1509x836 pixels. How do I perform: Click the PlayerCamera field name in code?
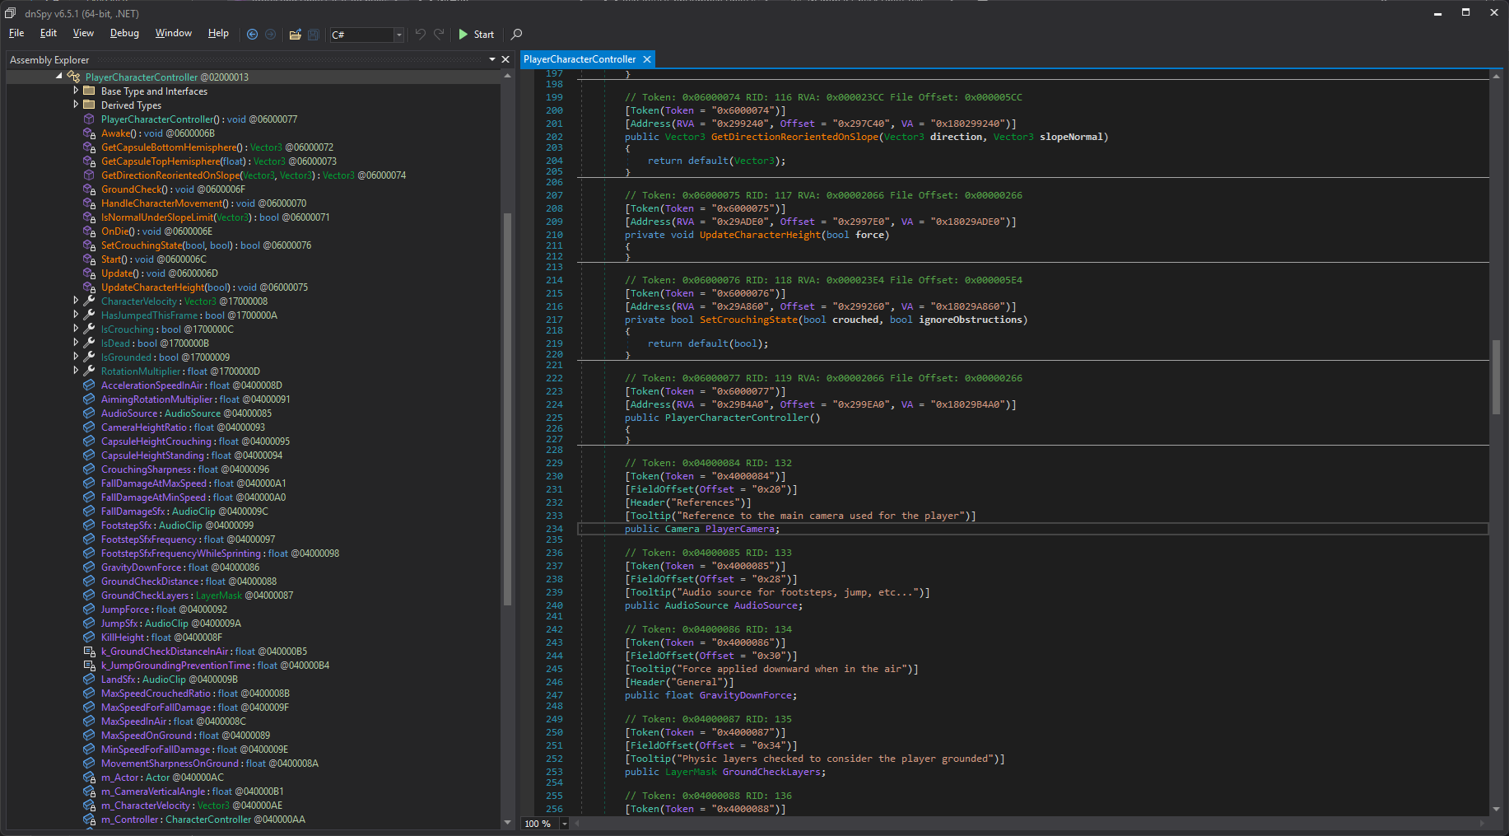coord(739,529)
